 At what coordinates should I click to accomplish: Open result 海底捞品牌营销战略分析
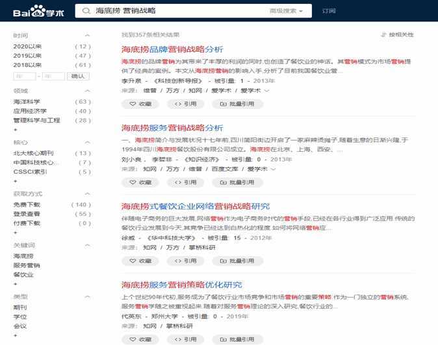coord(172,49)
